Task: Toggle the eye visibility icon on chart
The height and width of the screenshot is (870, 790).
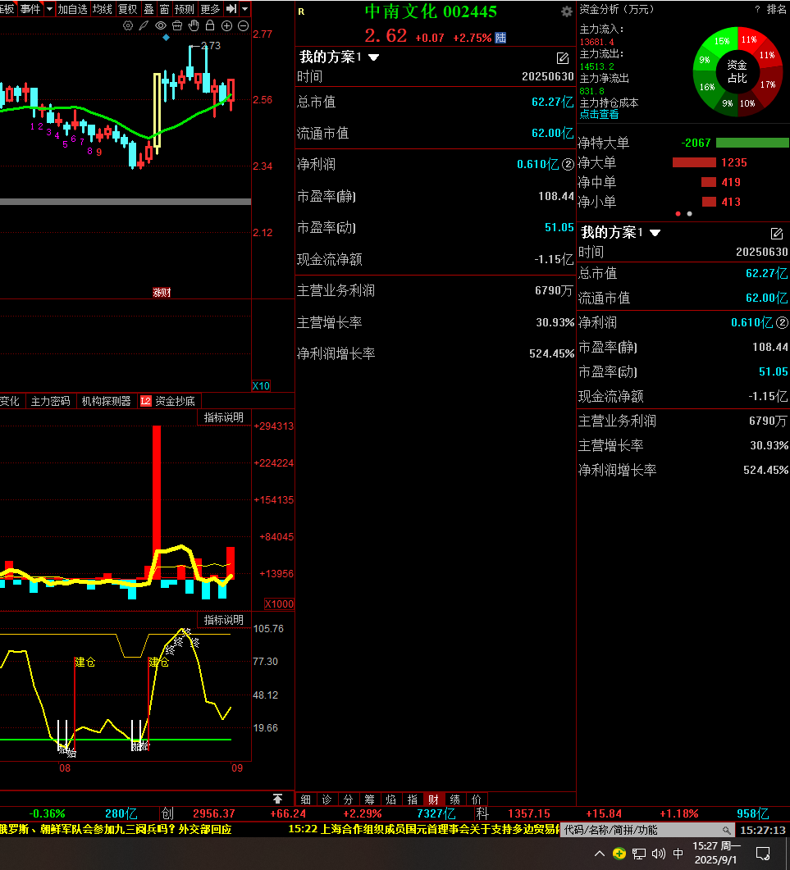Action: click(161, 25)
